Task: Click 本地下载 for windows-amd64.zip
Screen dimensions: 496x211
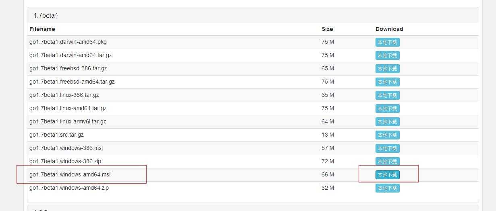Action: [x=387, y=188]
